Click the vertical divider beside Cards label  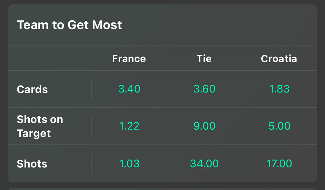tap(91, 89)
